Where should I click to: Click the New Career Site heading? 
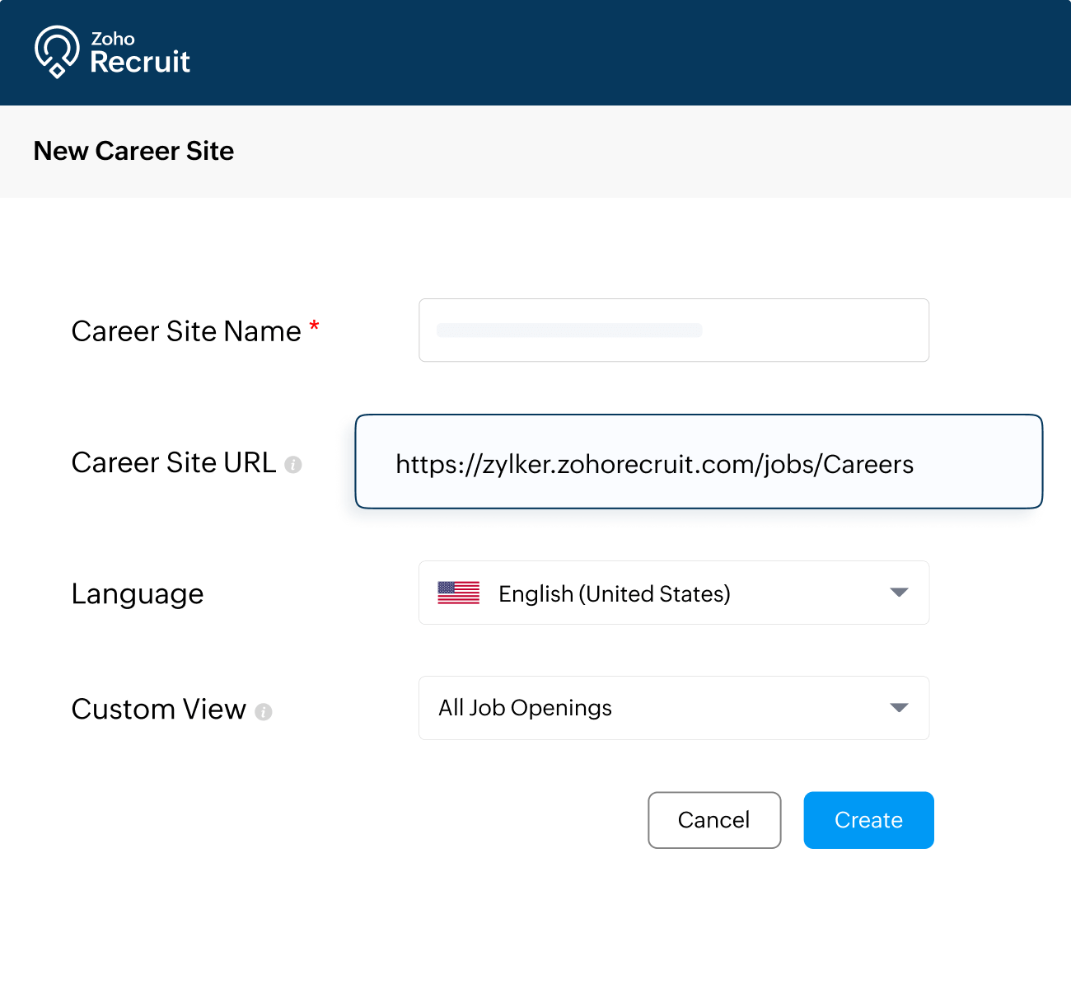(x=133, y=151)
